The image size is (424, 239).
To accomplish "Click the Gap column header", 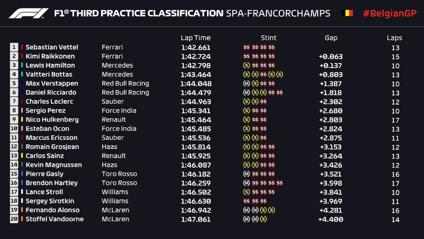I will tap(331, 38).
